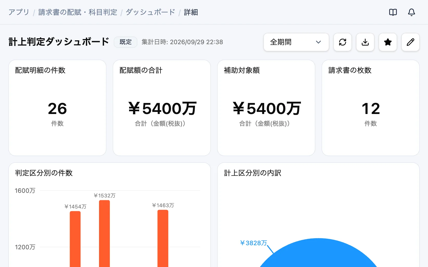Refresh the dashboard data
The width and height of the screenshot is (428, 267).
pyautogui.click(x=343, y=42)
